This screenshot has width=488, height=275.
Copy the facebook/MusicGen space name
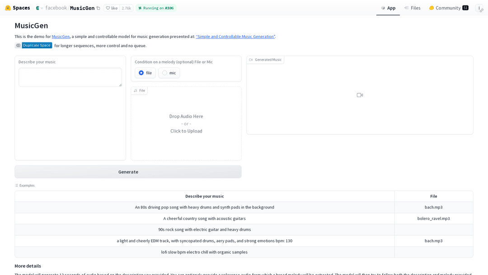pyautogui.click(x=99, y=8)
